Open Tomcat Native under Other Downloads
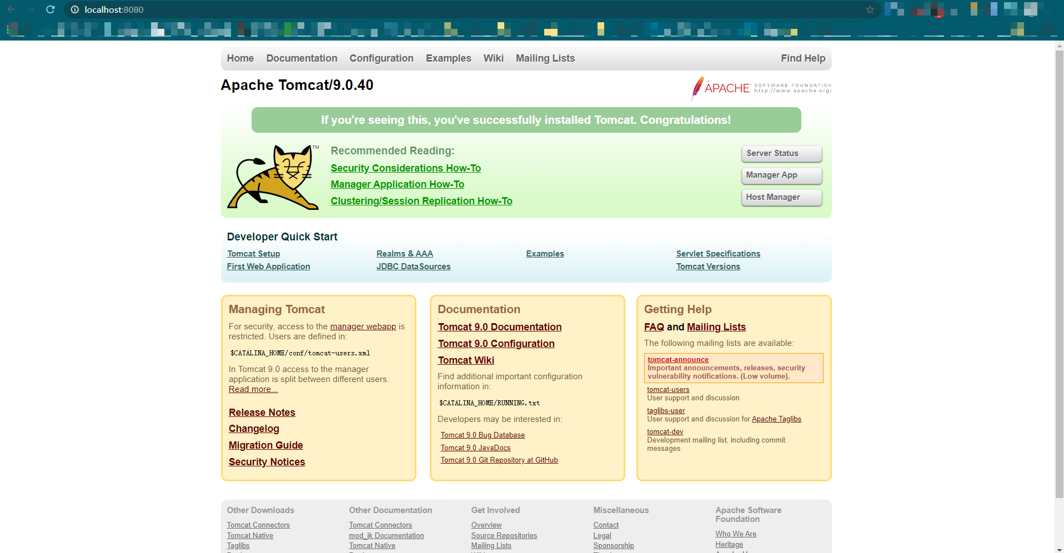Screen dimensions: 1064x553 click(250, 536)
